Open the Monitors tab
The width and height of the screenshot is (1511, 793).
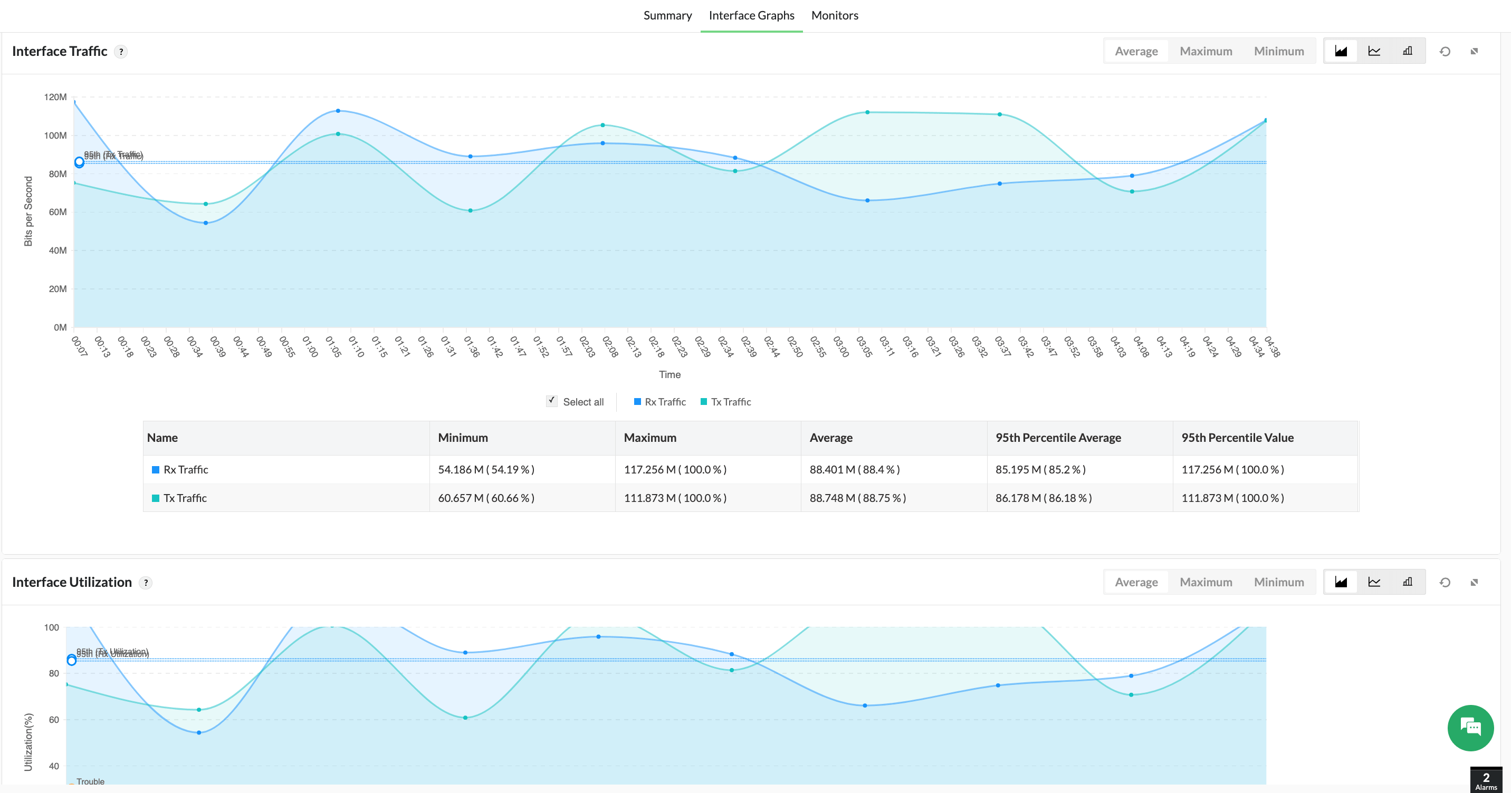(835, 15)
